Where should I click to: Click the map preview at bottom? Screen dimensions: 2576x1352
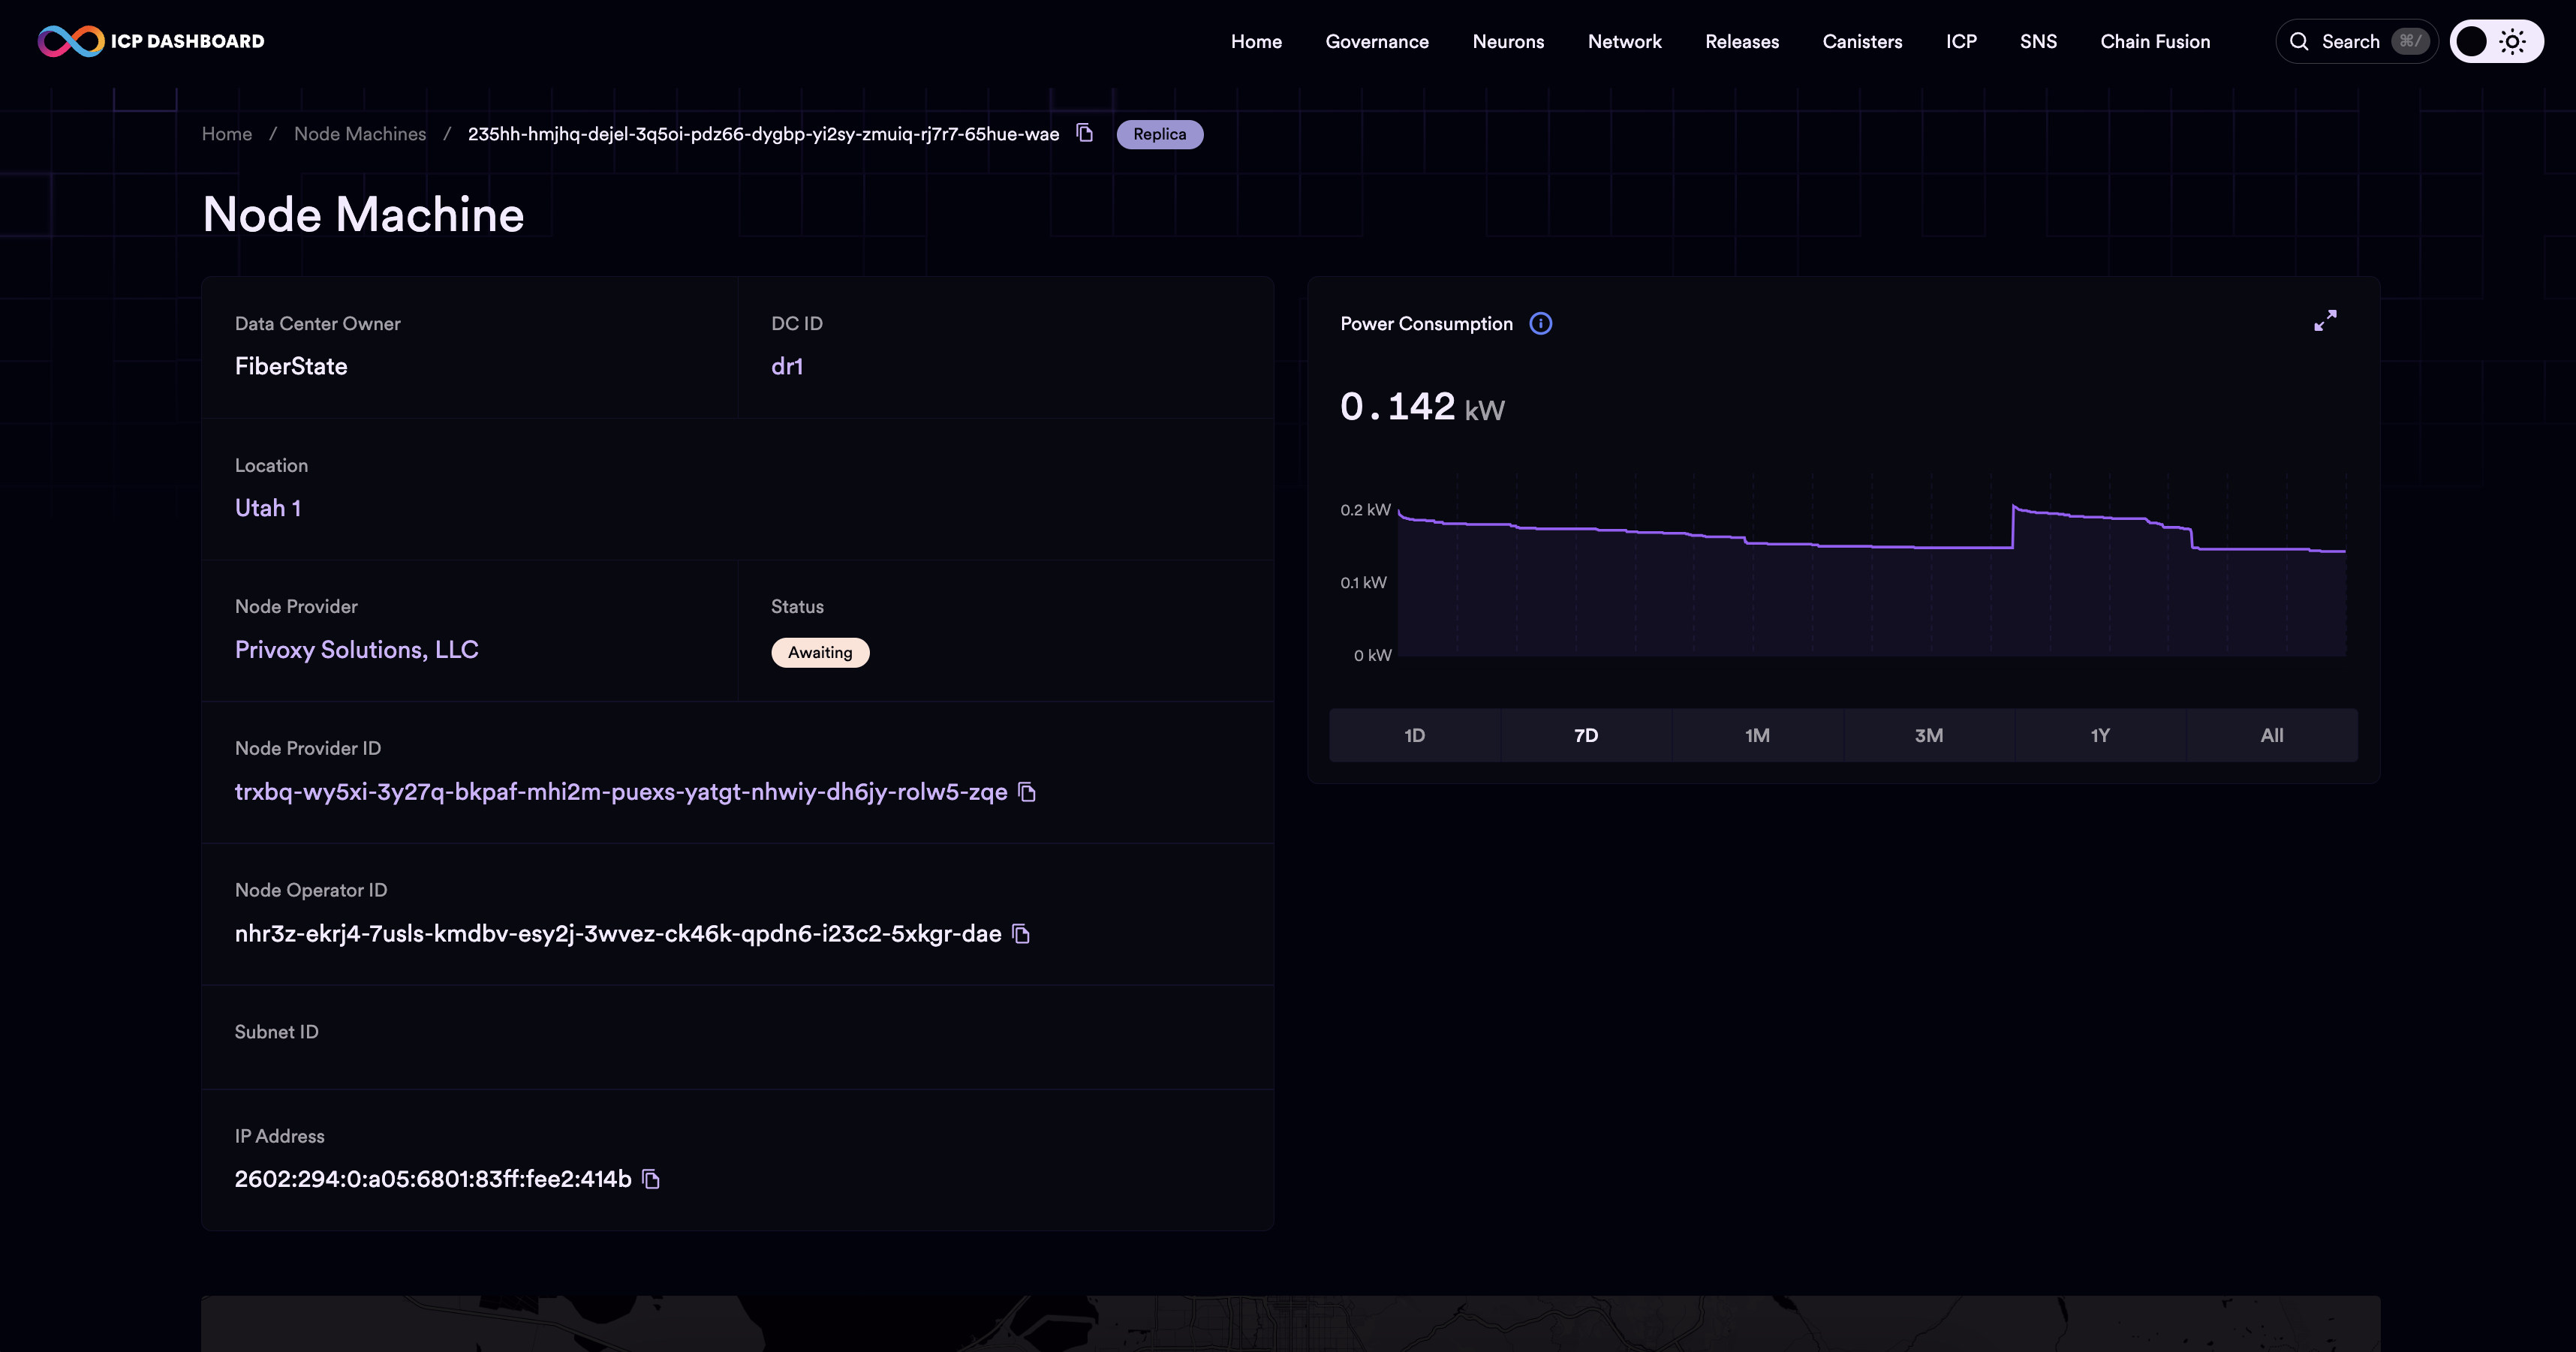pos(1290,1324)
